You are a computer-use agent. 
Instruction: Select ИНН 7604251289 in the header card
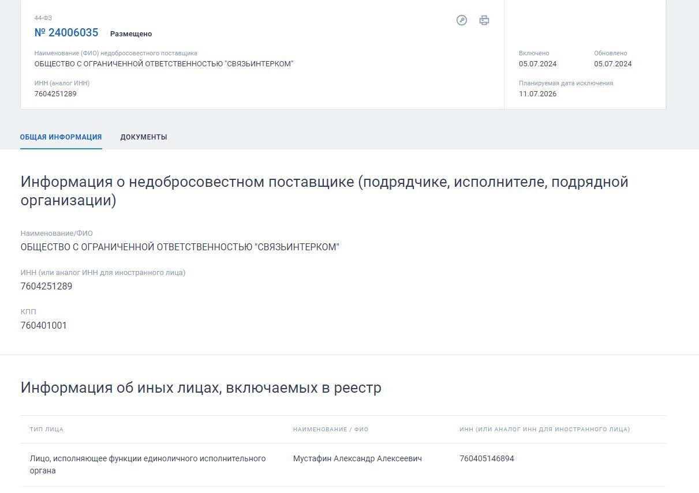pos(55,94)
